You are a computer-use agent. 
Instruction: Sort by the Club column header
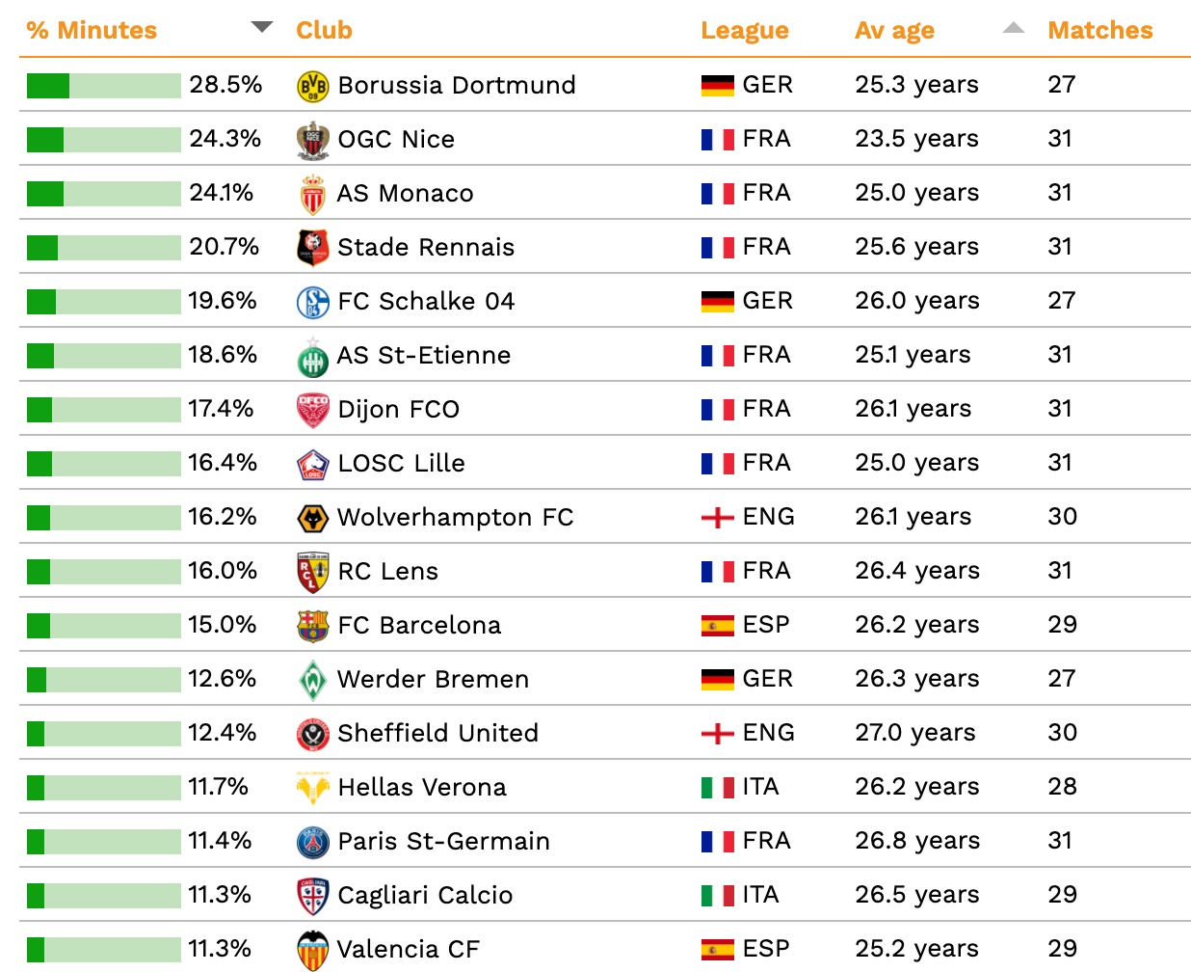(x=324, y=31)
